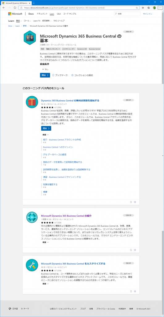Click the 開始 button of learning path

click(45, 75)
